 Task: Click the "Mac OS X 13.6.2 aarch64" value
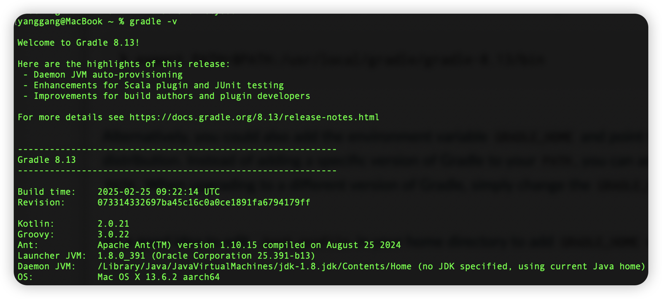pyautogui.click(x=159, y=277)
